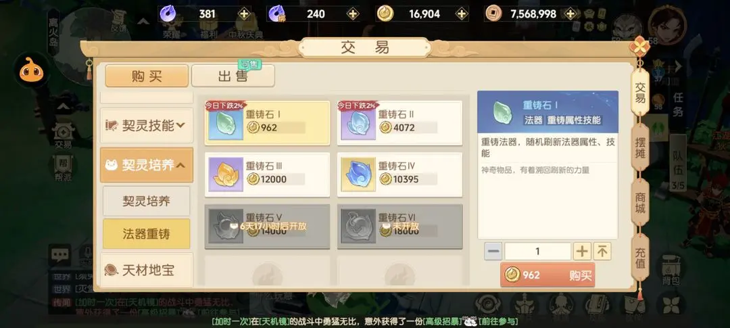
Task: Open the chat speech bubble icon
Action: [x=60, y=255]
